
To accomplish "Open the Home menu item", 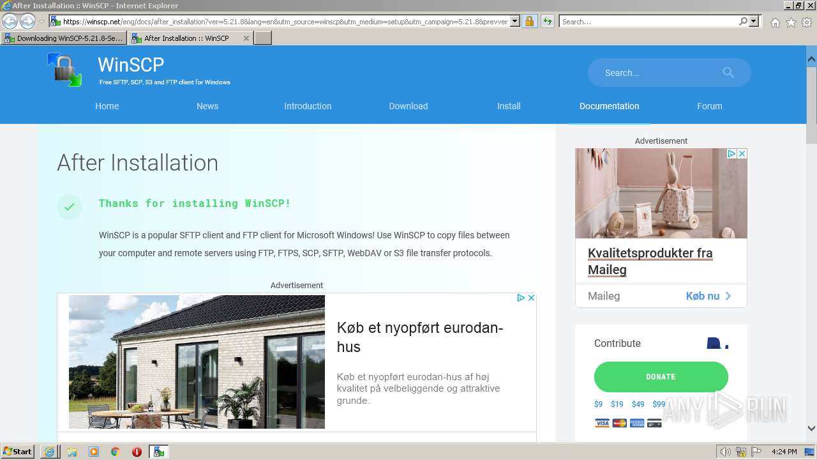I will [107, 106].
